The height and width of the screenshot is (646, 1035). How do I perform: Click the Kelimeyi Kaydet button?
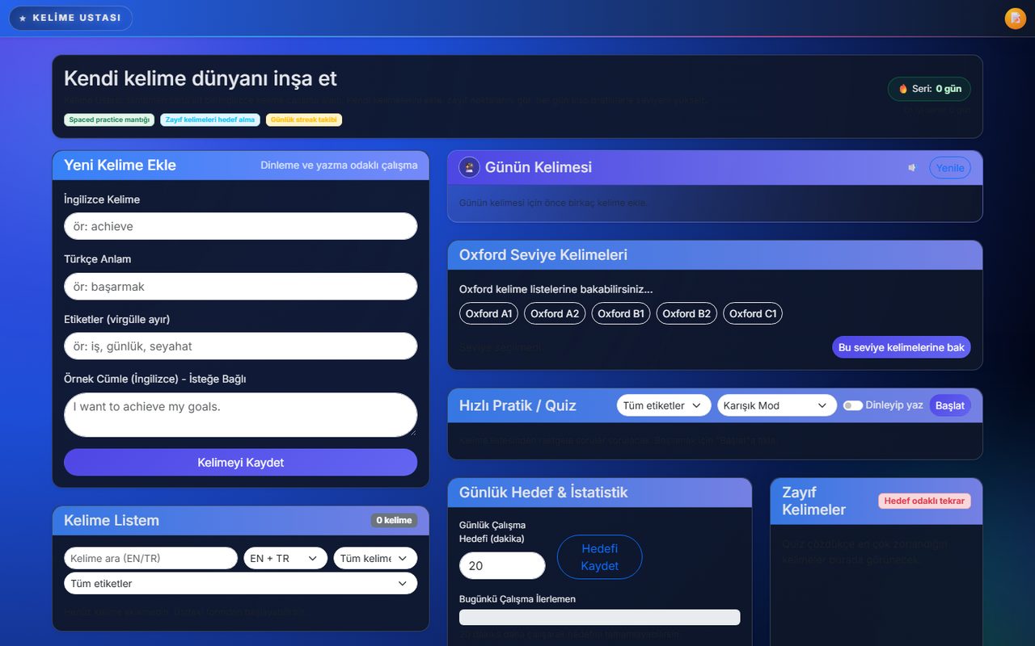point(241,463)
